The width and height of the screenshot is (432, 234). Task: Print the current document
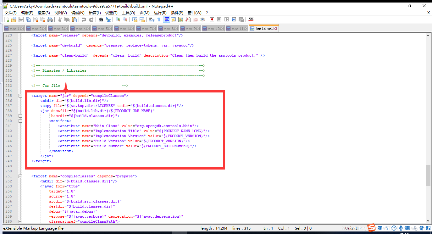point(49,19)
